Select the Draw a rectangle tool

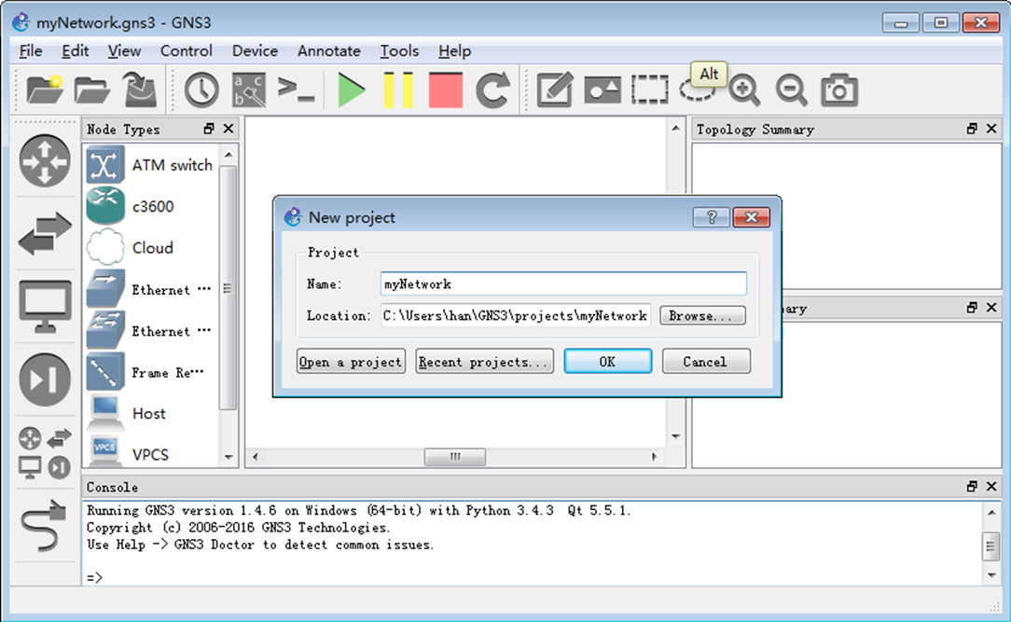pos(650,90)
